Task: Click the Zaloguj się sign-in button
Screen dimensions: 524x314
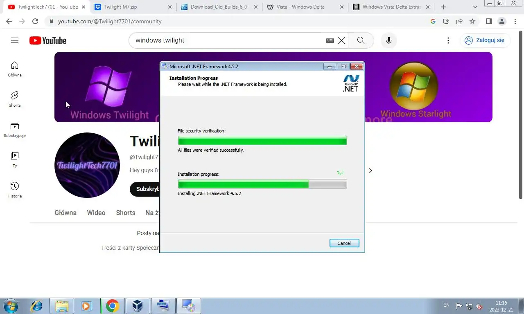Action: [x=485, y=40]
